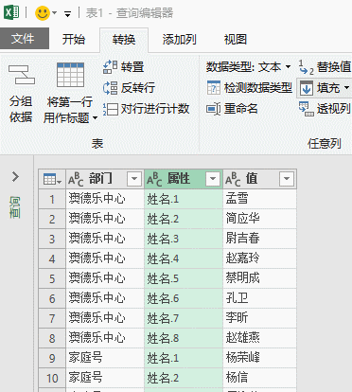This screenshot has height=392, width=352.
Task: Click the cell 杨荣峰
Action: click(259, 358)
